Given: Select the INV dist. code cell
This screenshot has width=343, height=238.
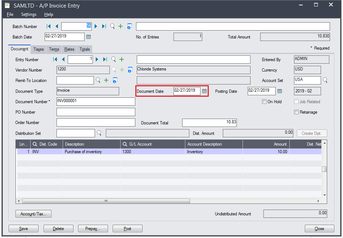Looking at the screenshot, I should (46, 151).
